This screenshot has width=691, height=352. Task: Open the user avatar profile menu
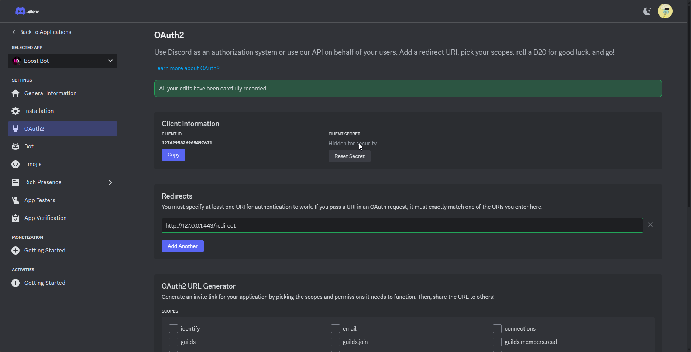(x=665, y=11)
